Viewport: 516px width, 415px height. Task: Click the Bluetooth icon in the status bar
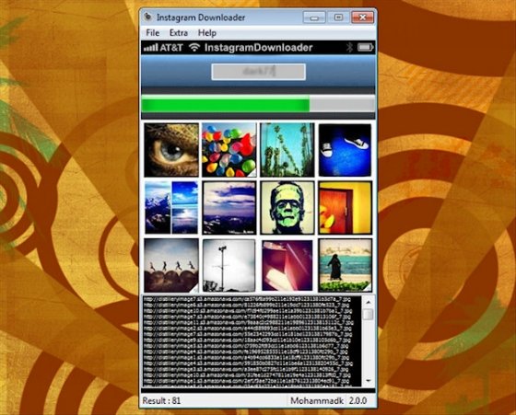click(x=349, y=48)
